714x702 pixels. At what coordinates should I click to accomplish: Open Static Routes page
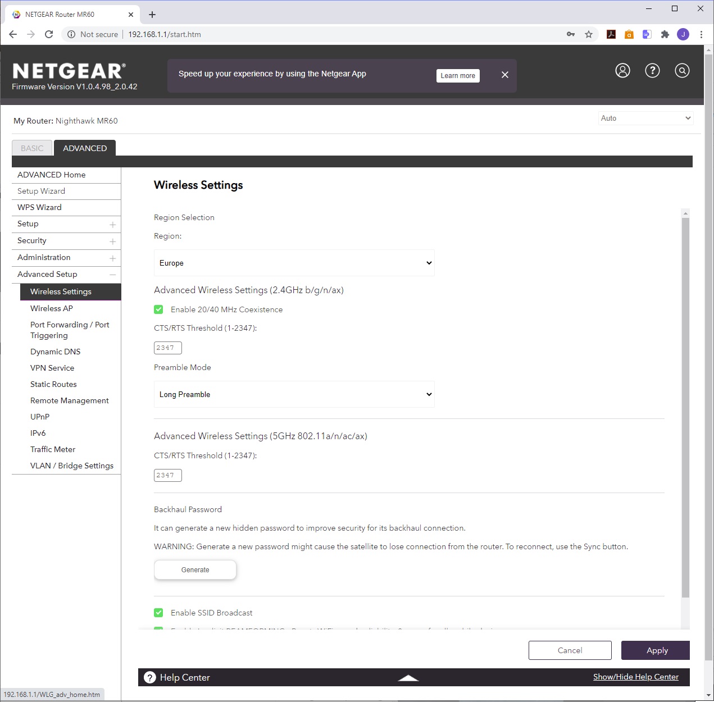click(x=53, y=384)
